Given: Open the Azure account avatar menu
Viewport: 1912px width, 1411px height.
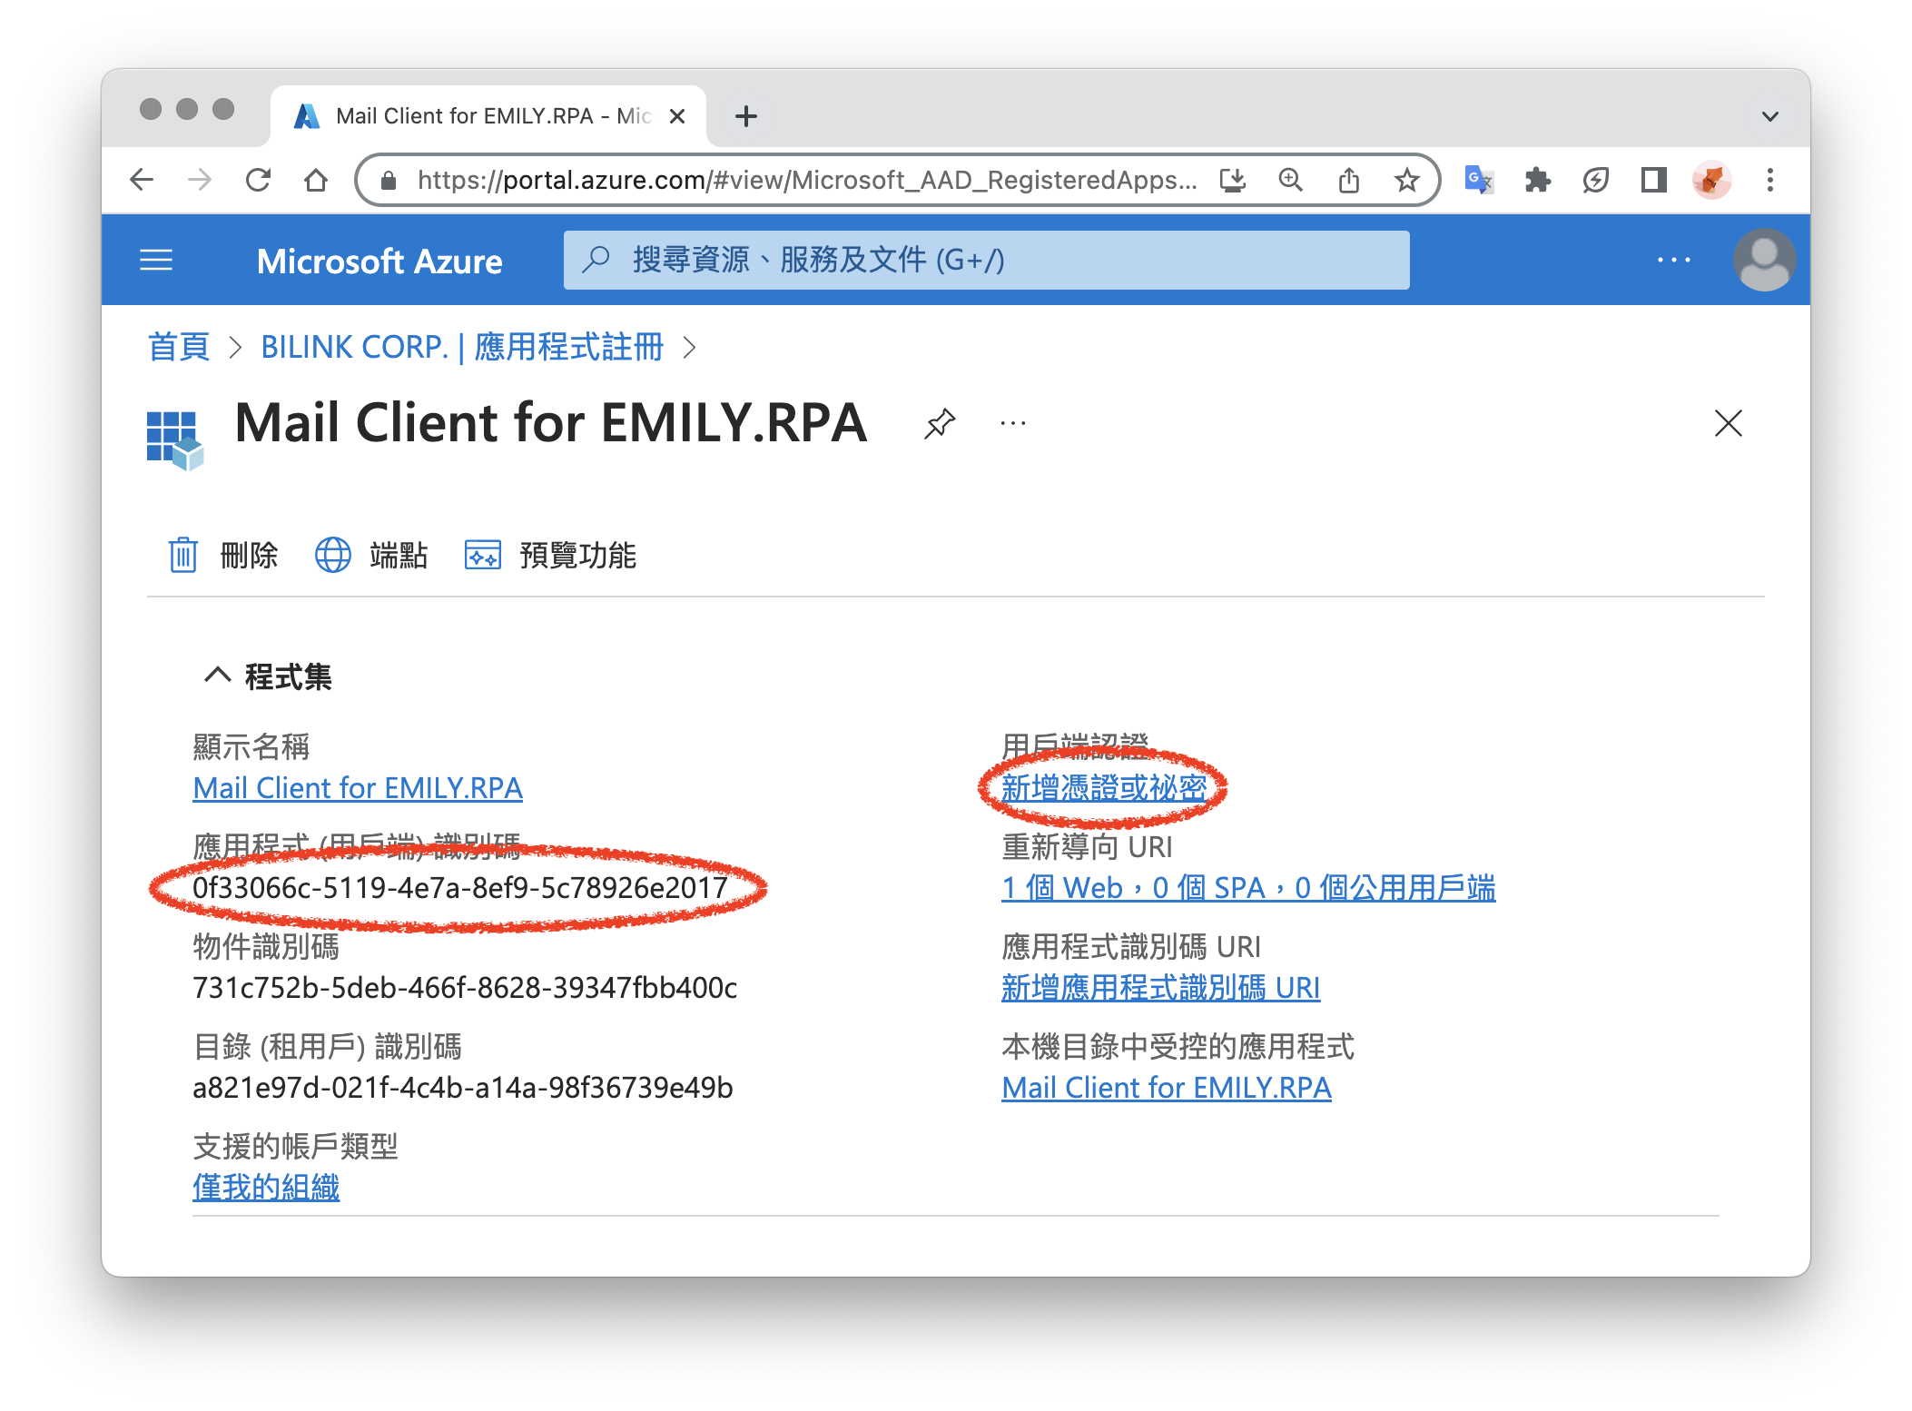Looking at the screenshot, I should [1763, 261].
